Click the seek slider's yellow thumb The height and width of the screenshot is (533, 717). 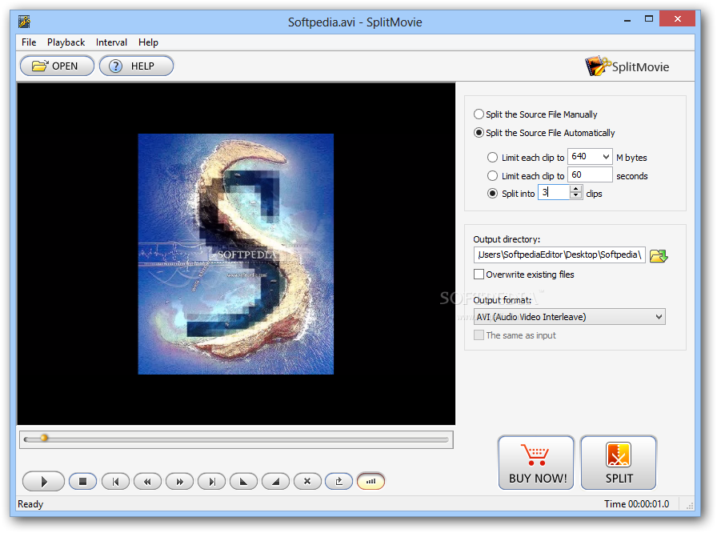pyautogui.click(x=44, y=438)
